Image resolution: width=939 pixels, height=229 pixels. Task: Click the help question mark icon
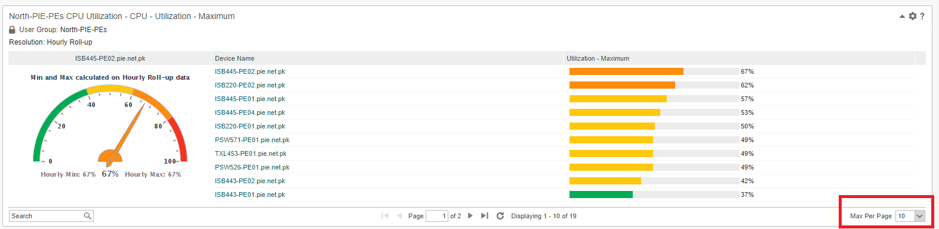(x=922, y=16)
